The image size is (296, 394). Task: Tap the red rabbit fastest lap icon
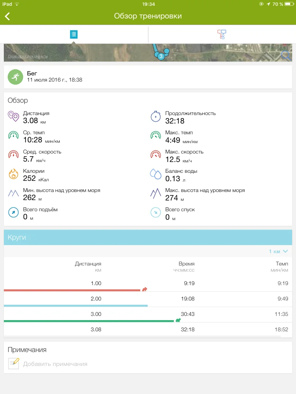(145, 289)
